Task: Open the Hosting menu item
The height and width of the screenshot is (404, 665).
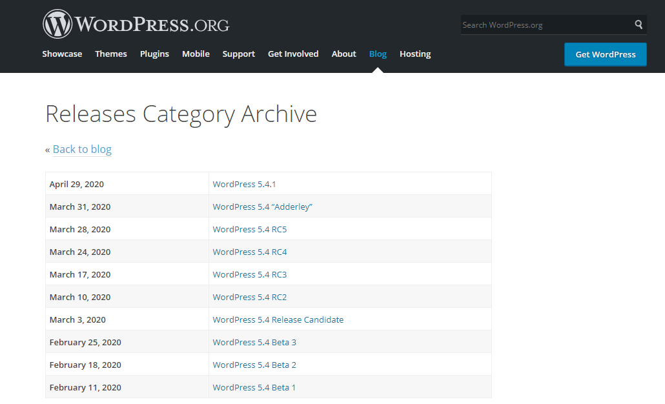Action: click(x=414, y=54)
